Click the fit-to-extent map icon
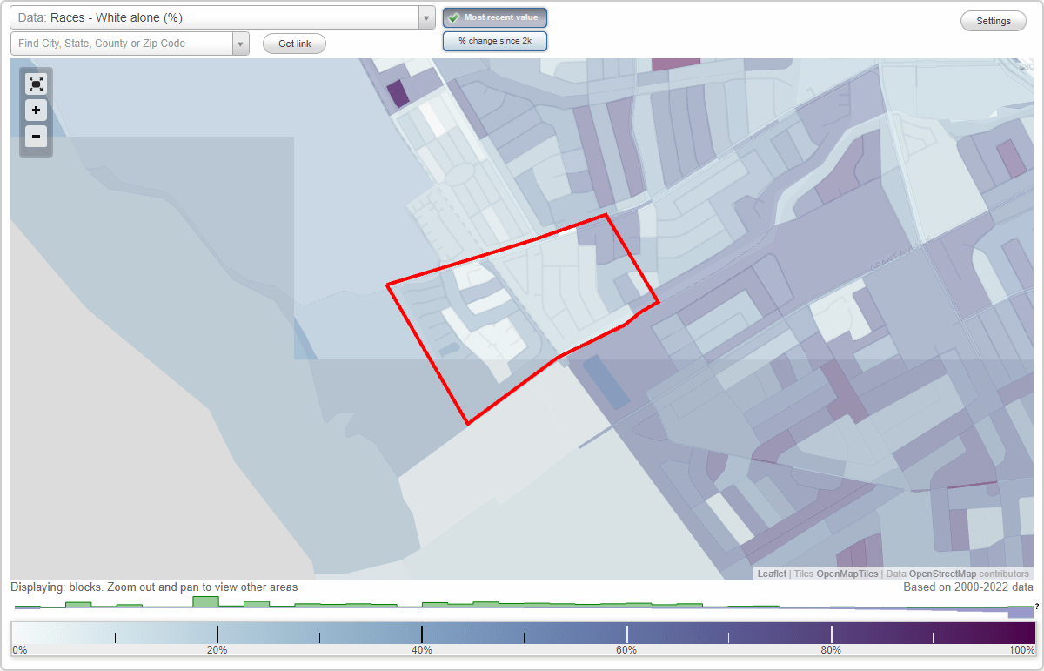1044x671 pixels. (36, 84)
